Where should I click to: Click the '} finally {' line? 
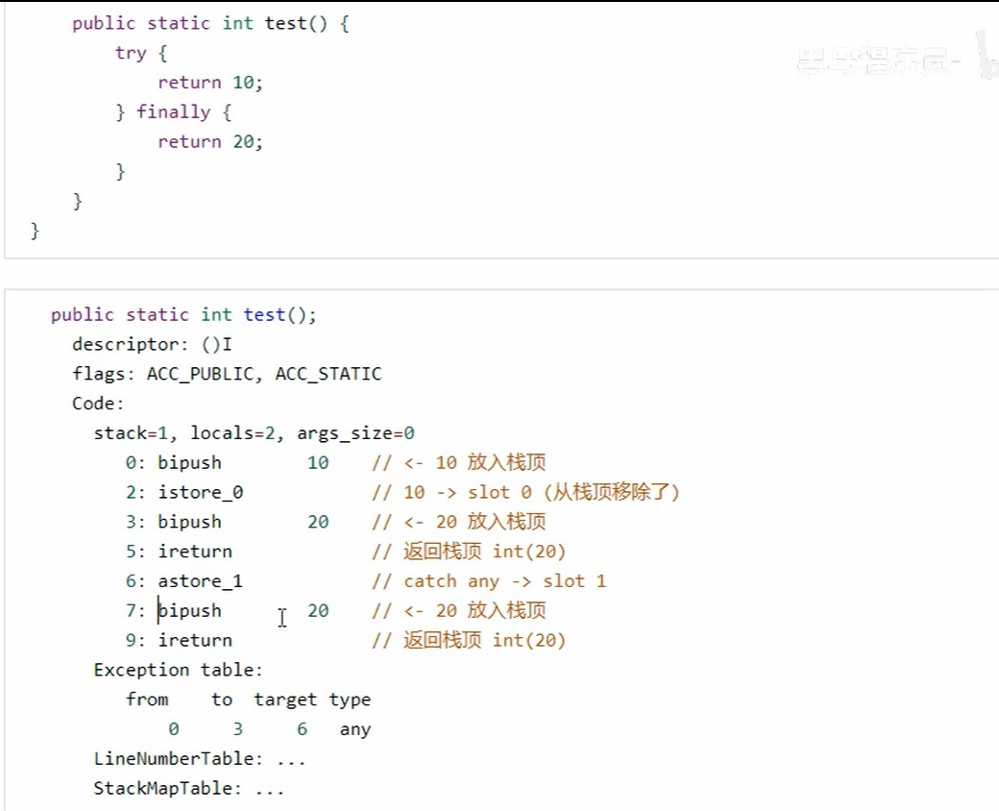[x=173, y=112]
